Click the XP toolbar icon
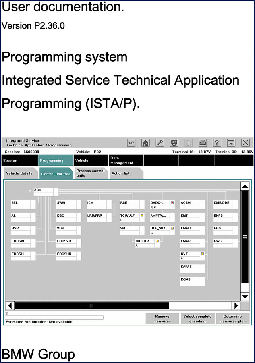This screenshot has height=363, width=255. point(131,143)
